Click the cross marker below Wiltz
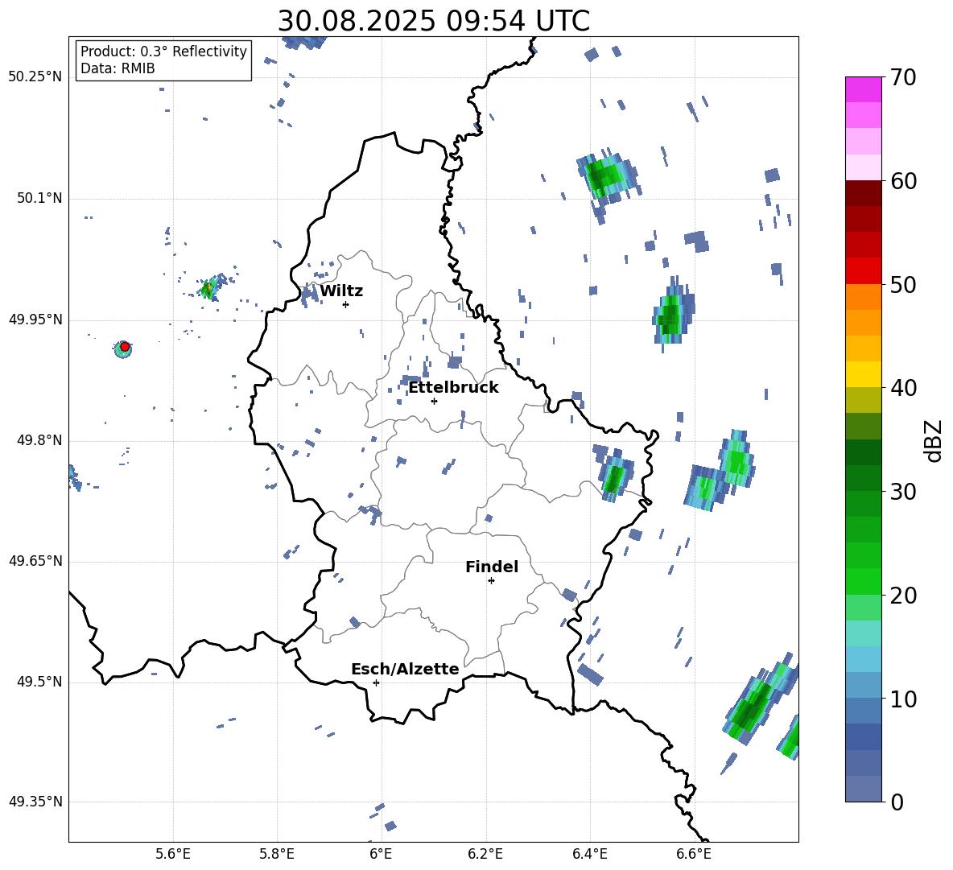Viewport: 953px width, 870px height. [x=345, y=304]
